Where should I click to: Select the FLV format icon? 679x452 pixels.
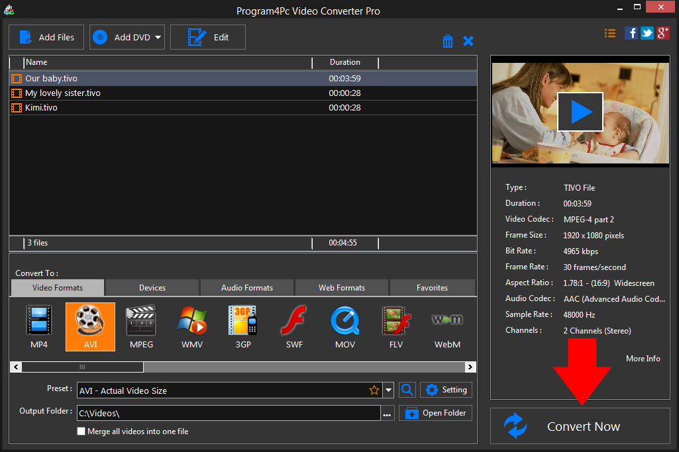pyautogui.click(x=395, y=326)
